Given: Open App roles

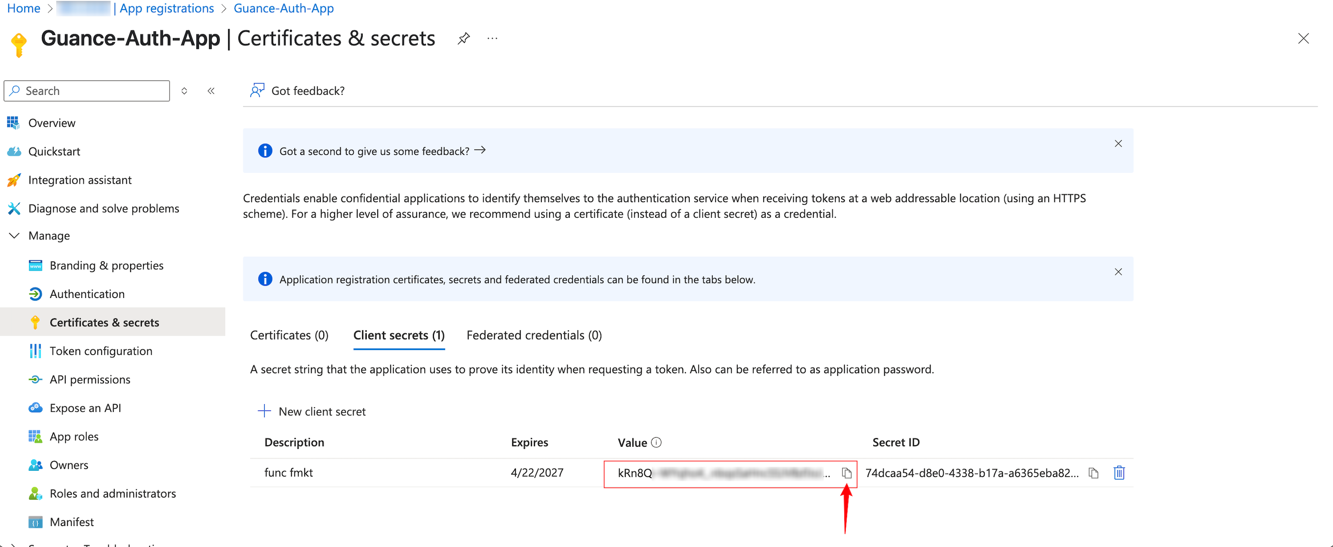Looking at the screenshot, I should coord(73,436).
